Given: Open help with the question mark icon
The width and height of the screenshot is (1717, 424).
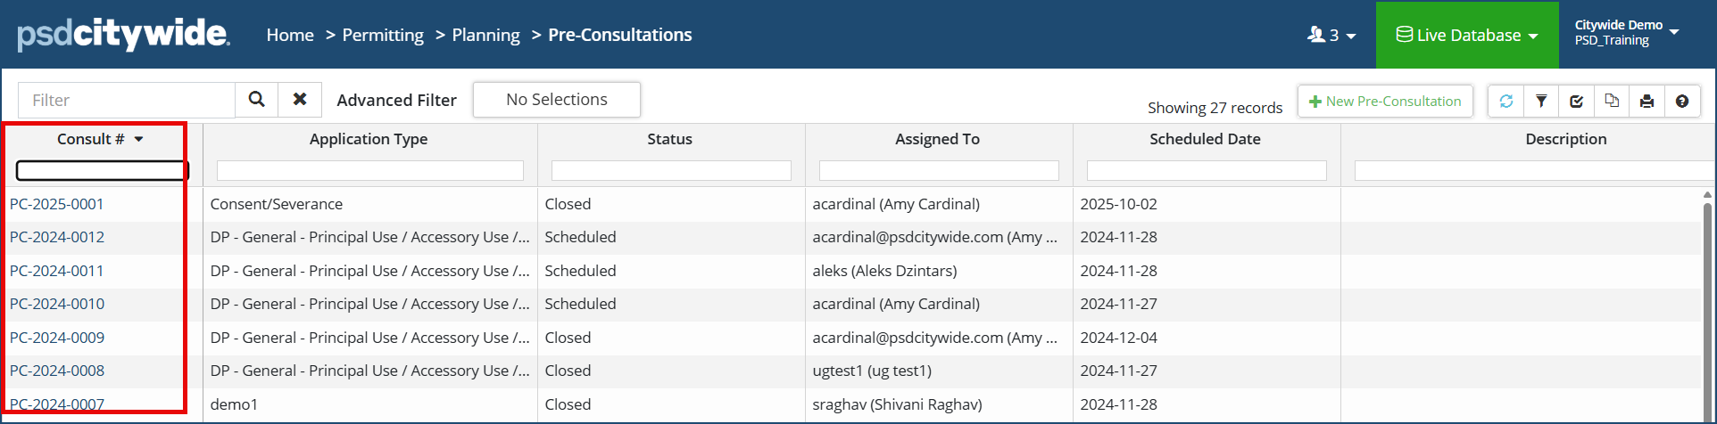Looking at the screenshot, I should pyautogui.click(x=1682, y=102).
